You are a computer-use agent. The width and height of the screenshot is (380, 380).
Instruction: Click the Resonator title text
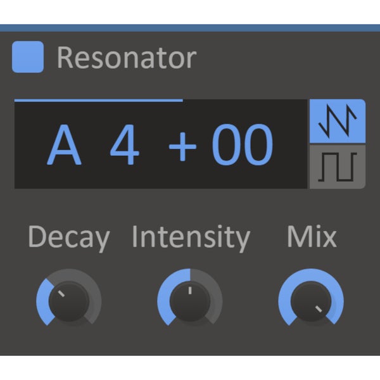coord(127,58)
